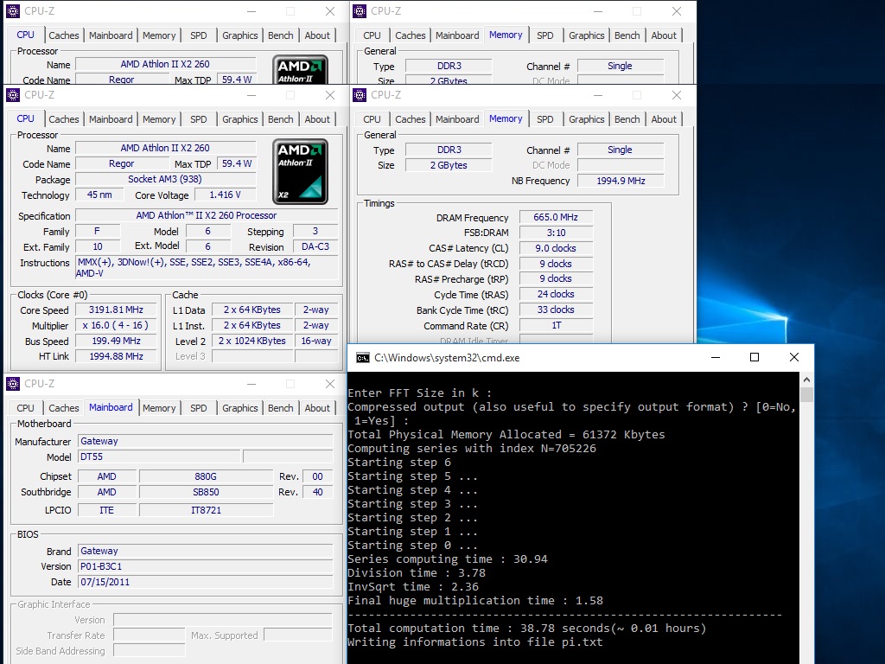This screenshot has height=664, width=885.
Task: Open Caches tab in the Mainboard CPU-Z window
Action: [64, 408]
